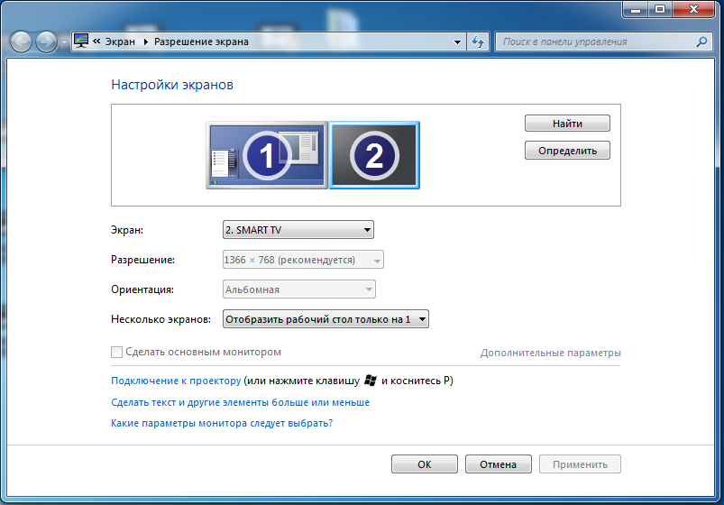Screen dimensions: 724x505
Task: Click Разрешение экрана breadcrumb
Action: (x=201, y=41)
